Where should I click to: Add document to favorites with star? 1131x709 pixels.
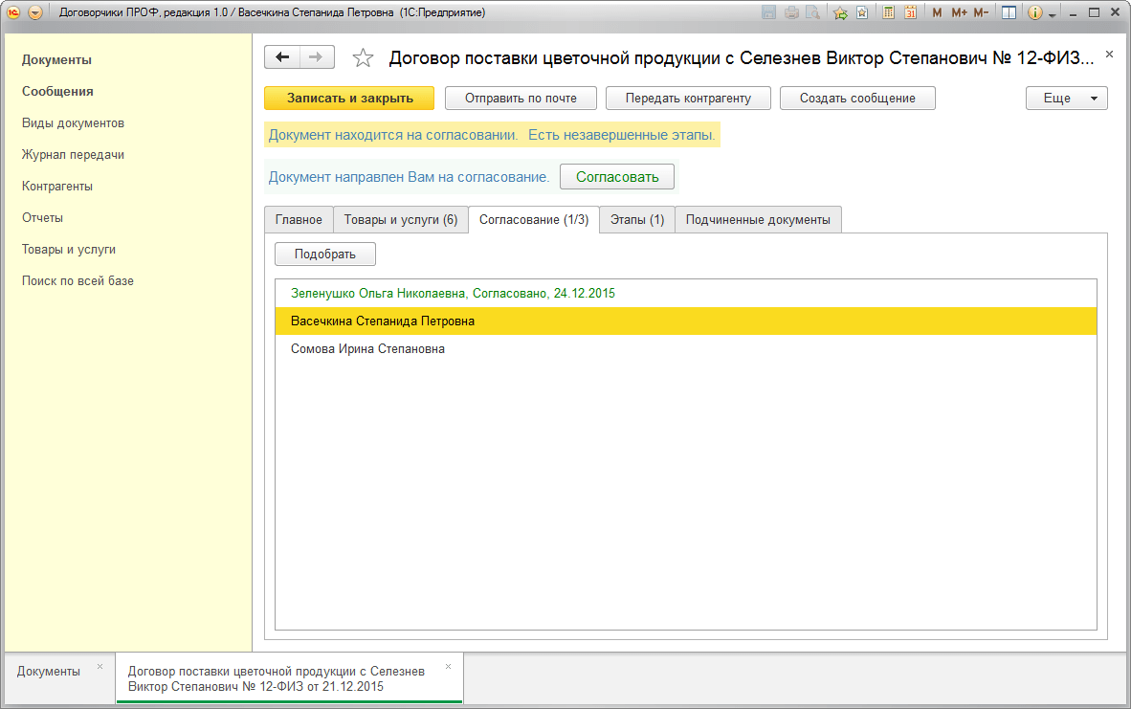pyautogui.click(x=363, y=58)
